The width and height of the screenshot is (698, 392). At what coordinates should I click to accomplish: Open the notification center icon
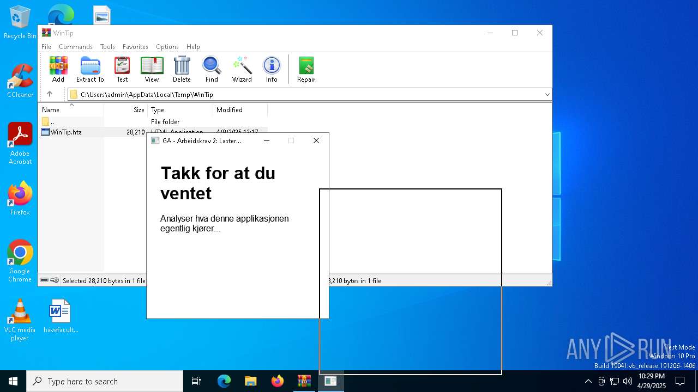coord(680,381)
